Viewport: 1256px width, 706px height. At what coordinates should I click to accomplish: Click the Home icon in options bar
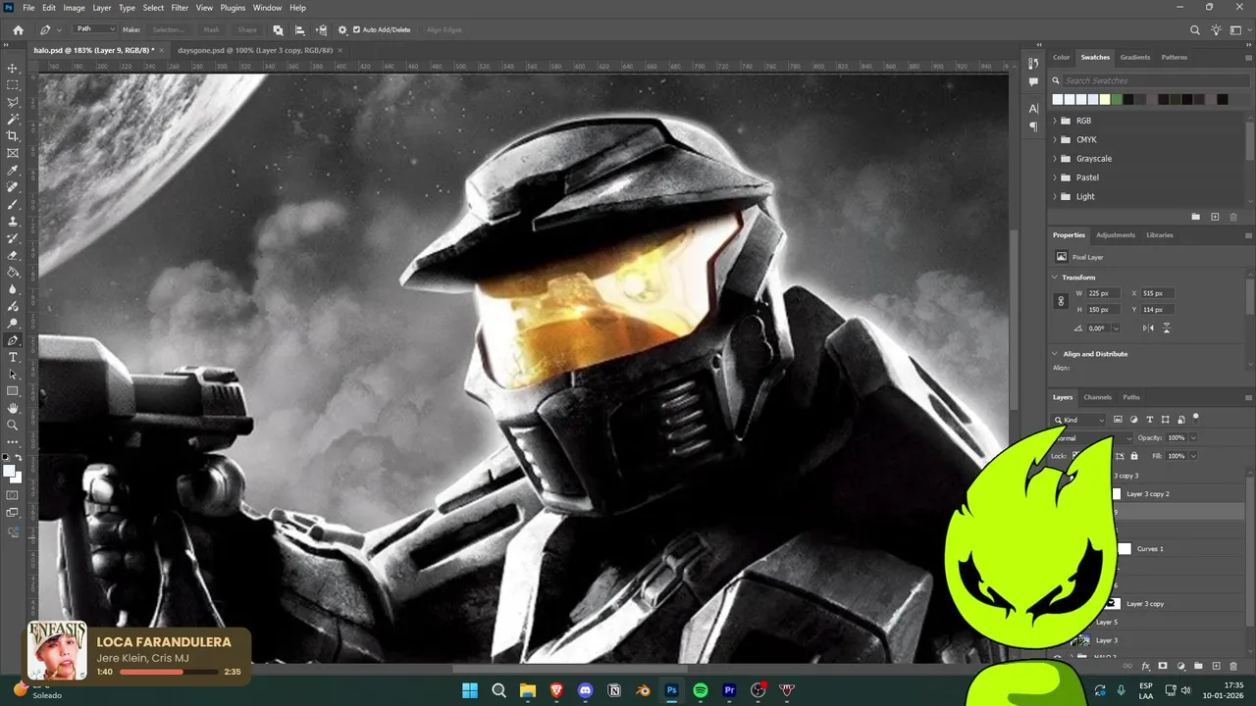click(18, 30)
